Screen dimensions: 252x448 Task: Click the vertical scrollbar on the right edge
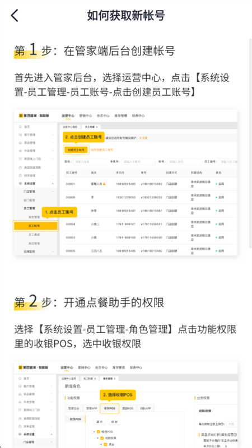coord(250,143)
